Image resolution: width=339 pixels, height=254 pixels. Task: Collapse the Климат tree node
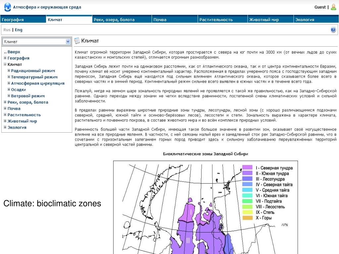click(x=5, y=64)
